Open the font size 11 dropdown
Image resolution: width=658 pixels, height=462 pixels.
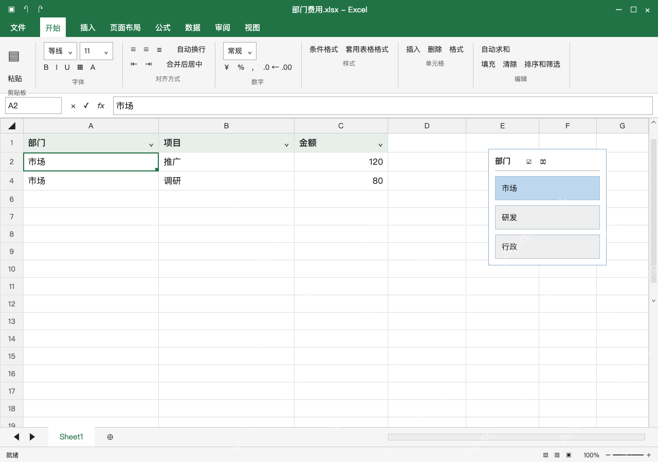click(x=96, y=51)
